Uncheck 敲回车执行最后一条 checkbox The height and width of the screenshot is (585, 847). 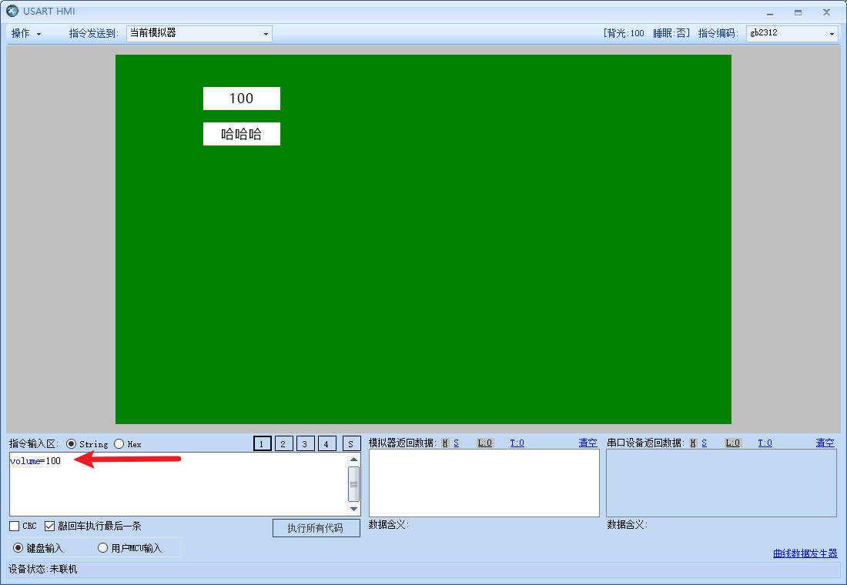50,526
